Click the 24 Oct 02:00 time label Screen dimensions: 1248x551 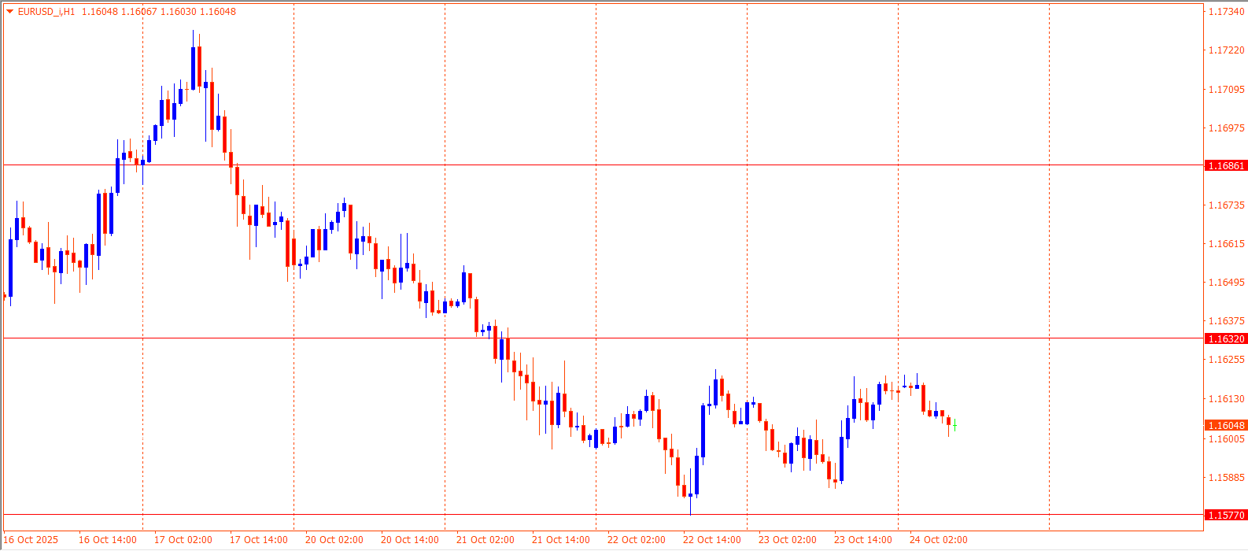coord(938,540)
